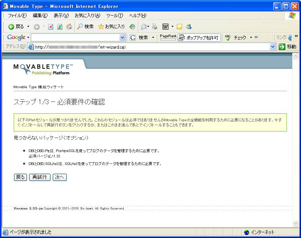Click the address bar URL field
The height and width of the screenshot is (238, 301).
pos(152,47)
